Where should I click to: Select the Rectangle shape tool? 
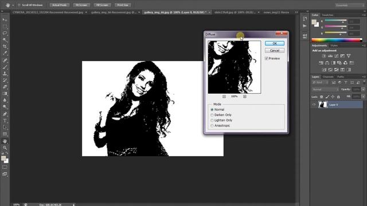(x=5, y=134)
